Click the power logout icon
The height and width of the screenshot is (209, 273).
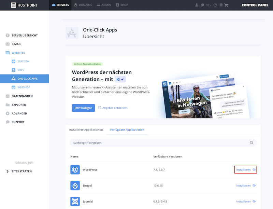tap(215, 5)
